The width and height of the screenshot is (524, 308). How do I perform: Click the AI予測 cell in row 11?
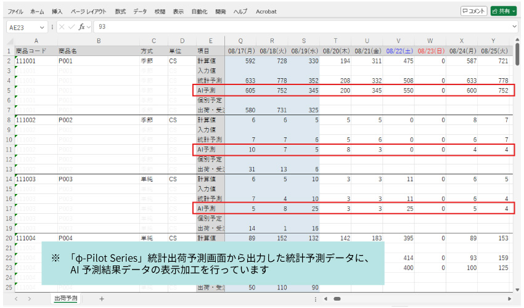[x=211, y=150]
